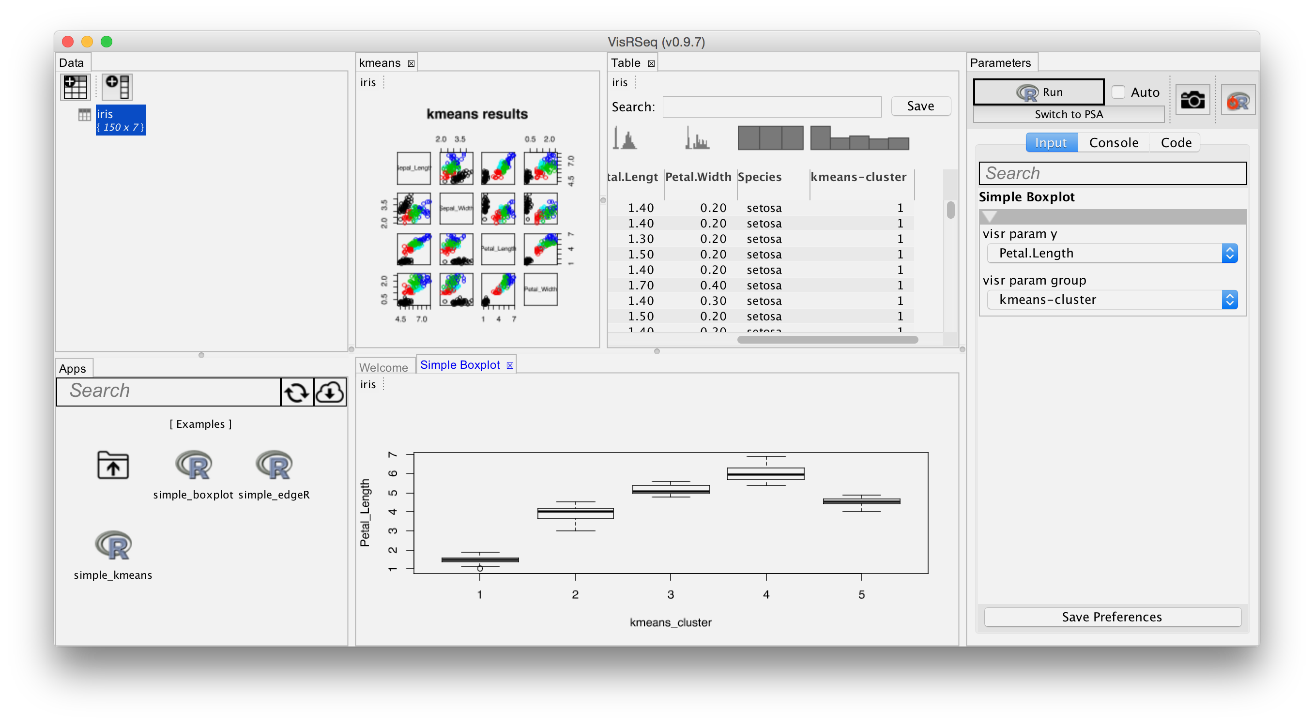Click the camera snapshot icon
The width and height of the screenshot is (1314, 724).
(1192, 100)
